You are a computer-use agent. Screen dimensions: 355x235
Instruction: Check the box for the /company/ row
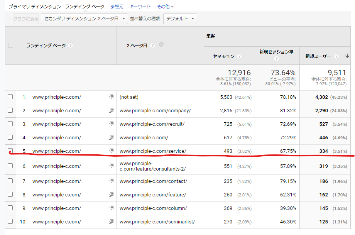(10, 110)
